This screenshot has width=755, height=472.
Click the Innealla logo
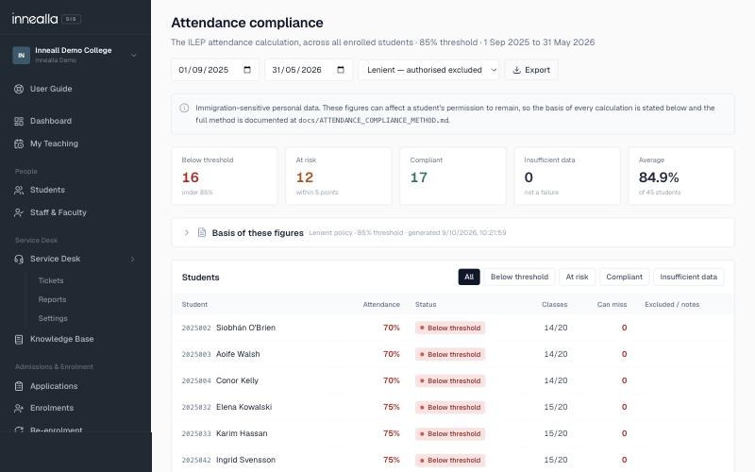[35, 19]
